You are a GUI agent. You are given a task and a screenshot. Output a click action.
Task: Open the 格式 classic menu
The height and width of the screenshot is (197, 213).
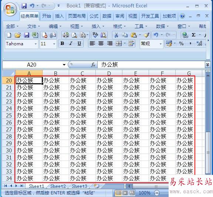[119, 27]
